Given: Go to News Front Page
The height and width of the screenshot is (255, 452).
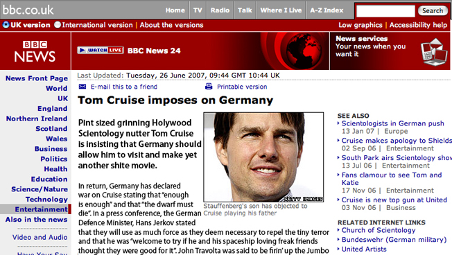Looking at the screenshot, I should tap(37, 78).
